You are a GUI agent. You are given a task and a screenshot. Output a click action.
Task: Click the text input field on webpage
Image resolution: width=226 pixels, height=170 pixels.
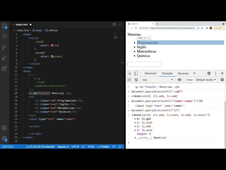[x=144, y=64]
